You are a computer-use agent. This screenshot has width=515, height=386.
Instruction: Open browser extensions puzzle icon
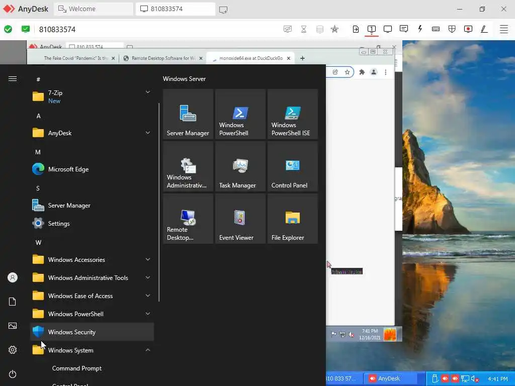[362, 72]
